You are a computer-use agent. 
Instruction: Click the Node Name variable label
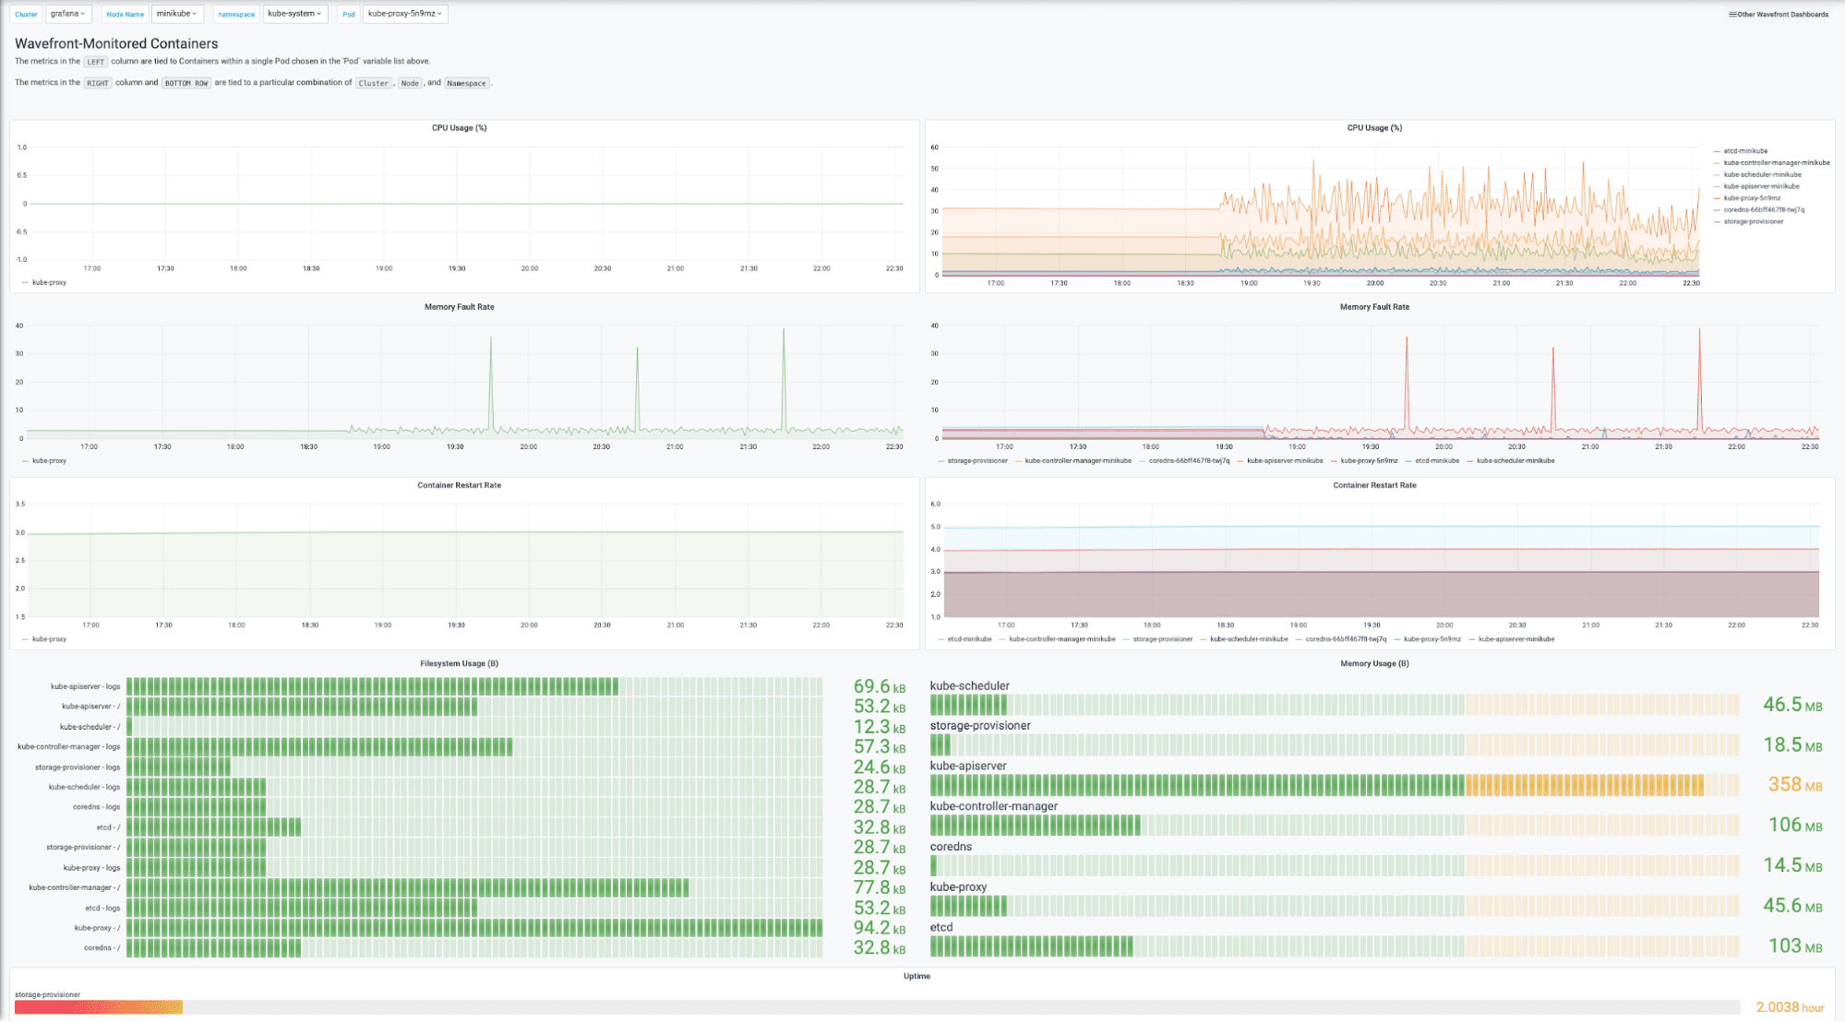(125, 14)
